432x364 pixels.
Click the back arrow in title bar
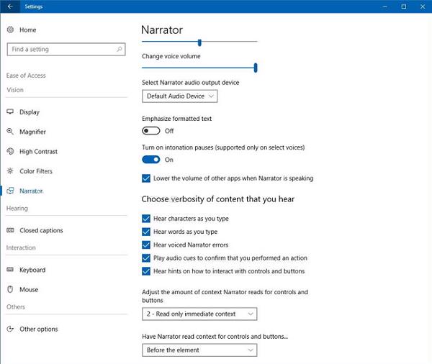[x=10, y=6]
